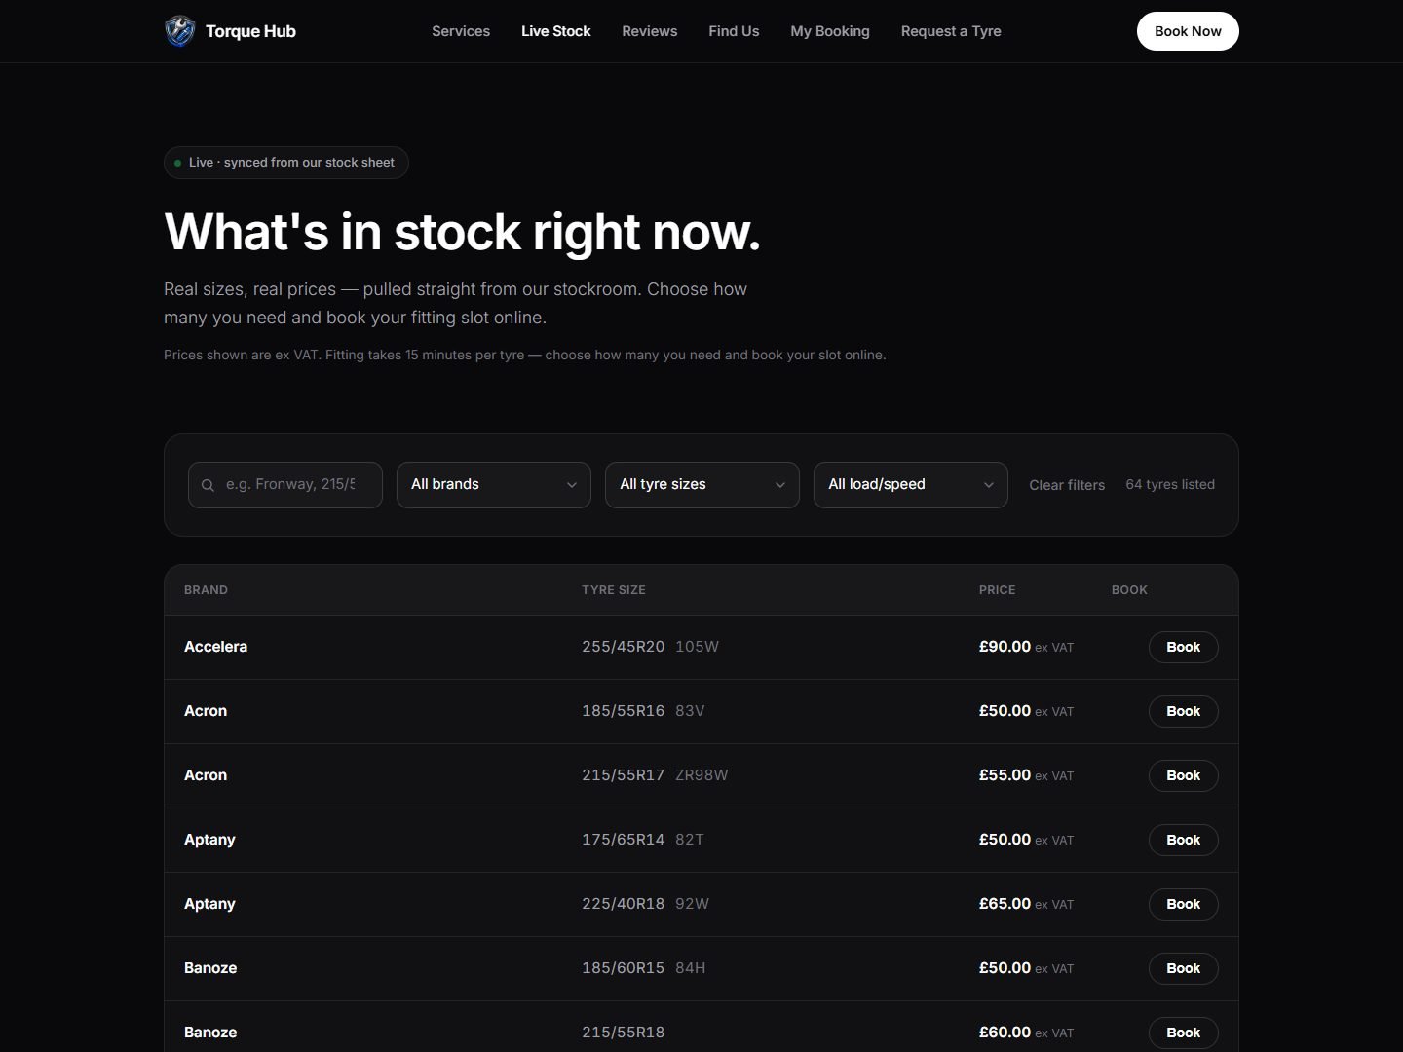
Task: Select the £65.00 price cell
Action: 1026,904
